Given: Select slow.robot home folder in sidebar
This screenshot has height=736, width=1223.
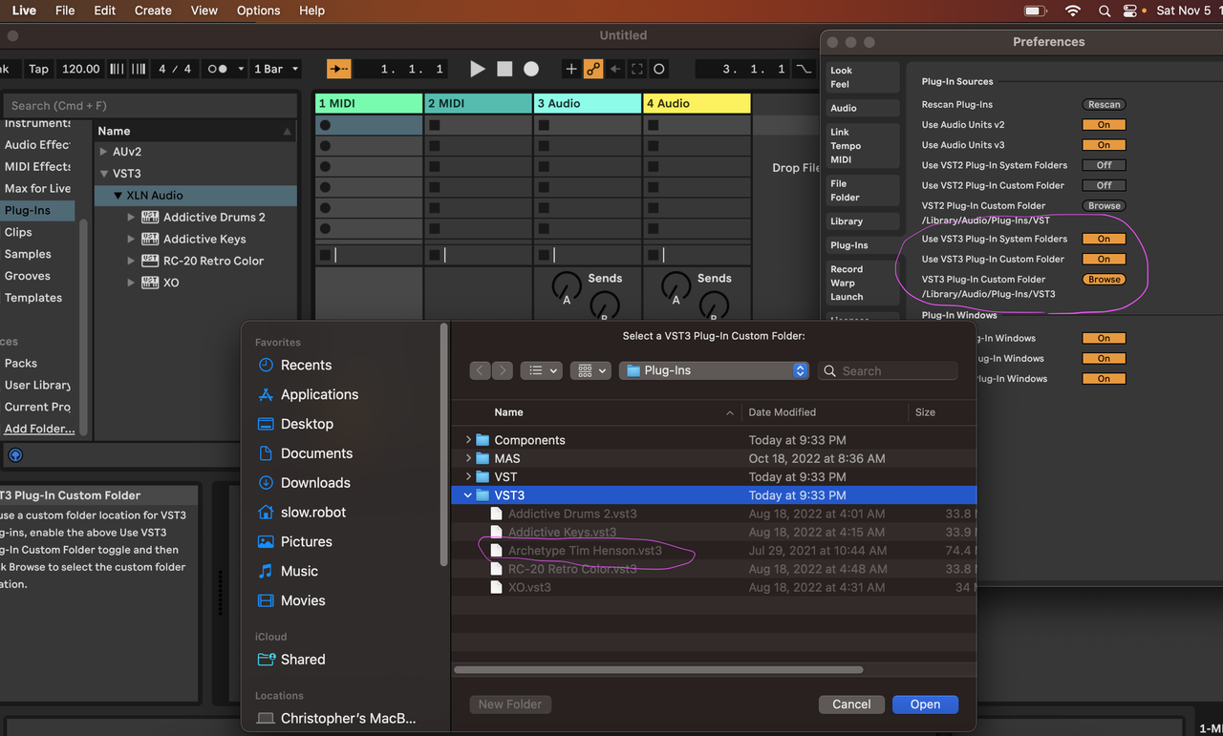Looking at the screenshot, I should point(313,513).
